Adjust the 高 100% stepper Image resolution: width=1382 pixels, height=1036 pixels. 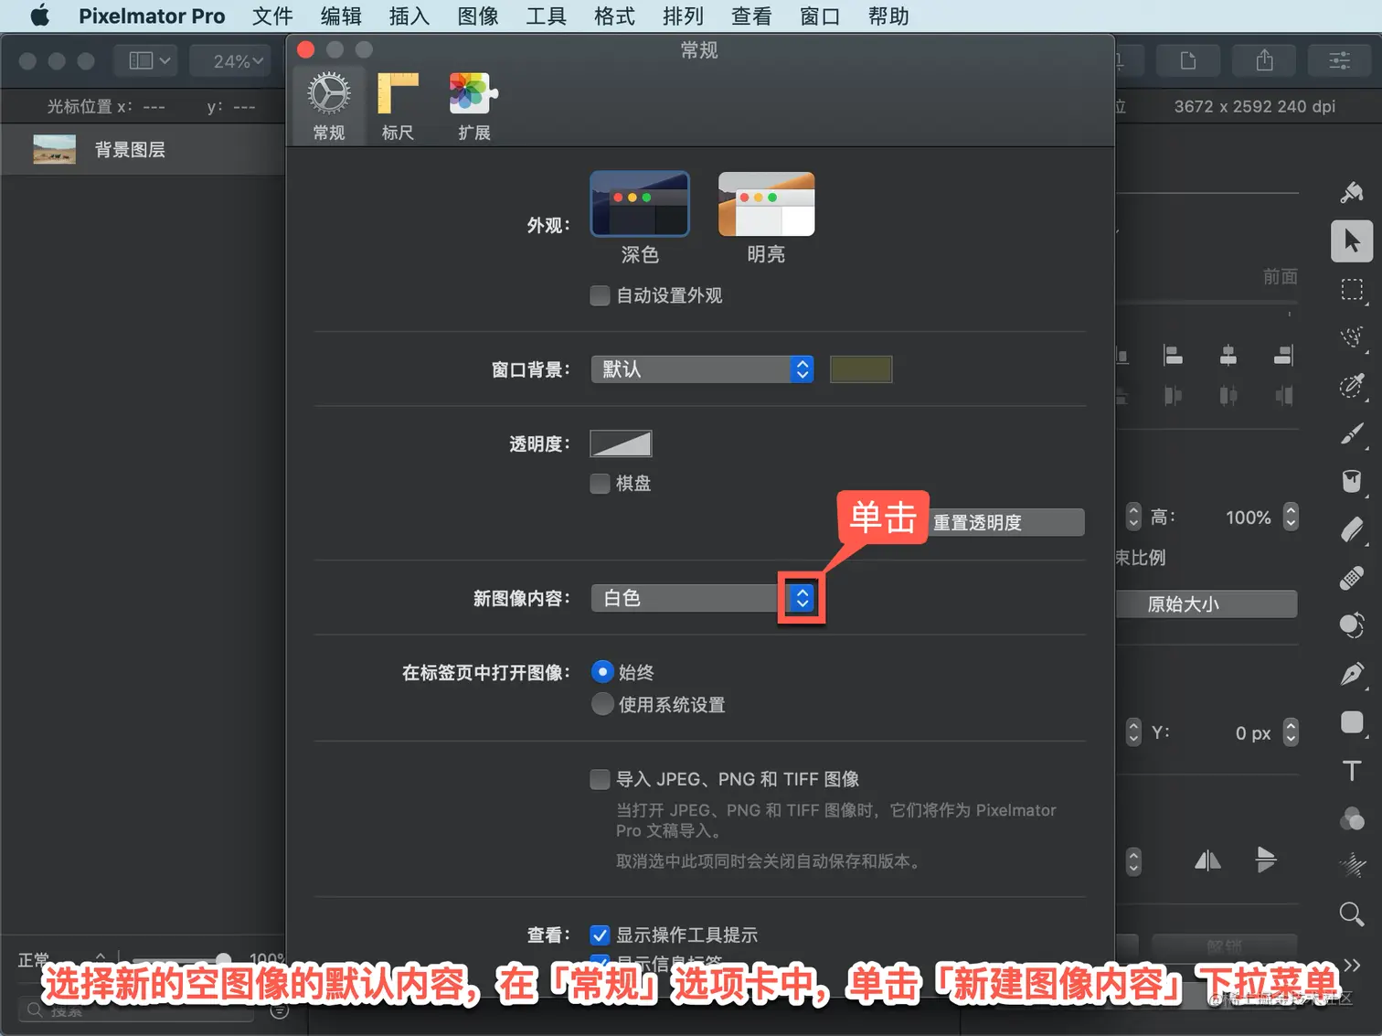[x=1291, y=518]
